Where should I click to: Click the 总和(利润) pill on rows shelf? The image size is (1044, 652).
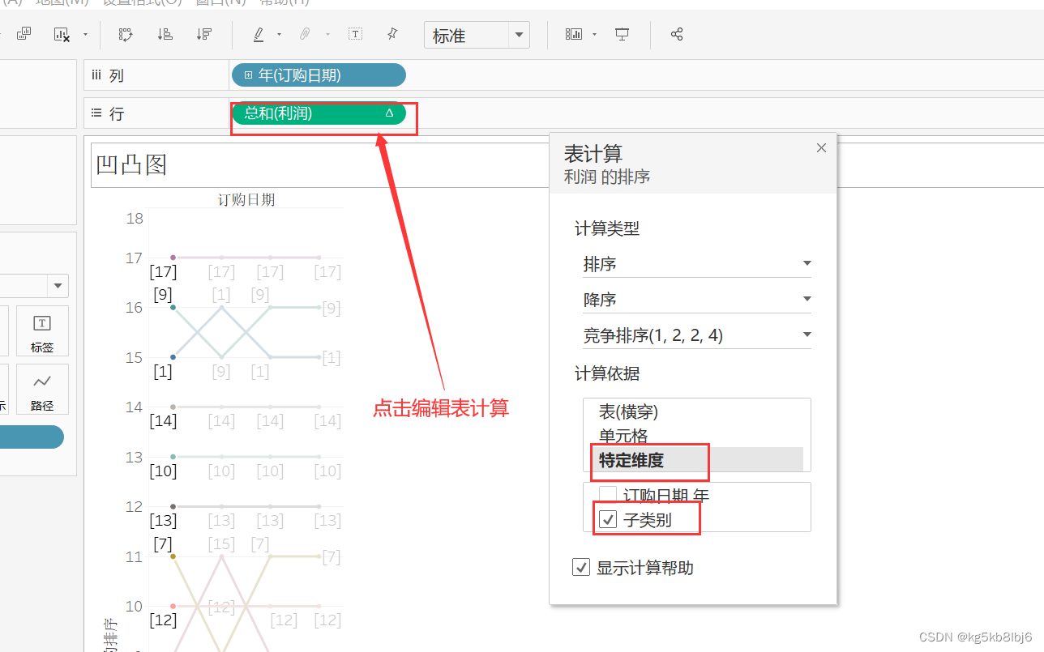319,113
